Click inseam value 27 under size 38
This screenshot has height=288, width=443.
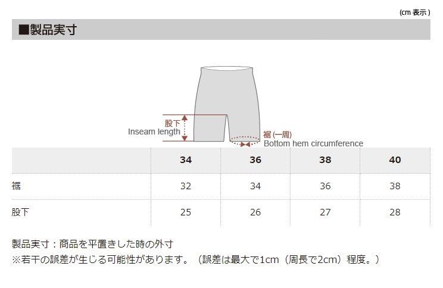click(x=325, y=212)
